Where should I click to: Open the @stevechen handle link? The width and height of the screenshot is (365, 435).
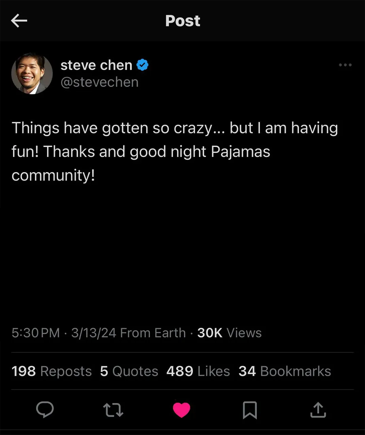point(100,82)
